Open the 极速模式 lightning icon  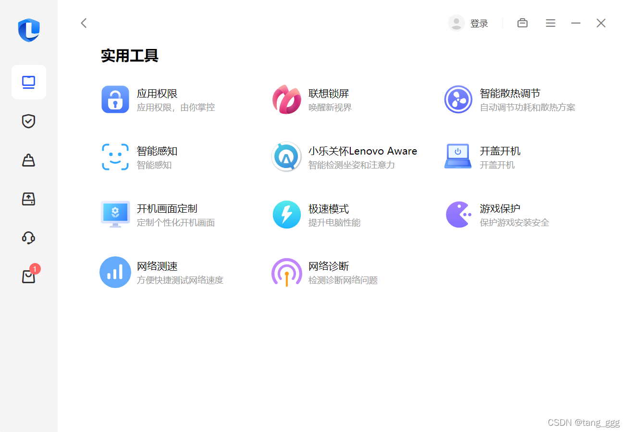point(287,215)
